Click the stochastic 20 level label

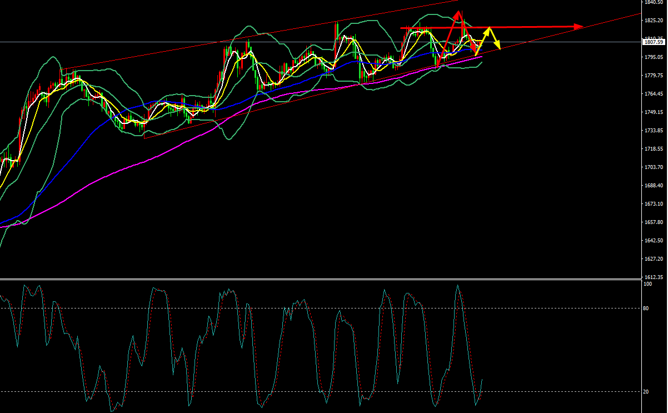(x=646, y=392)
